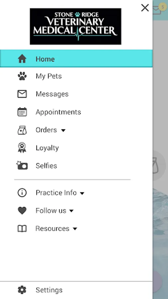Viewport: 168px width, 299px height.
Task: Expand the Follow us dropdown arrow
Action: (x=71, y=211)
